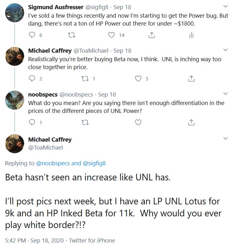Open @sigfig8 mention in Replying to line
This screenshot has width=232, height=246.
[94, 163]
